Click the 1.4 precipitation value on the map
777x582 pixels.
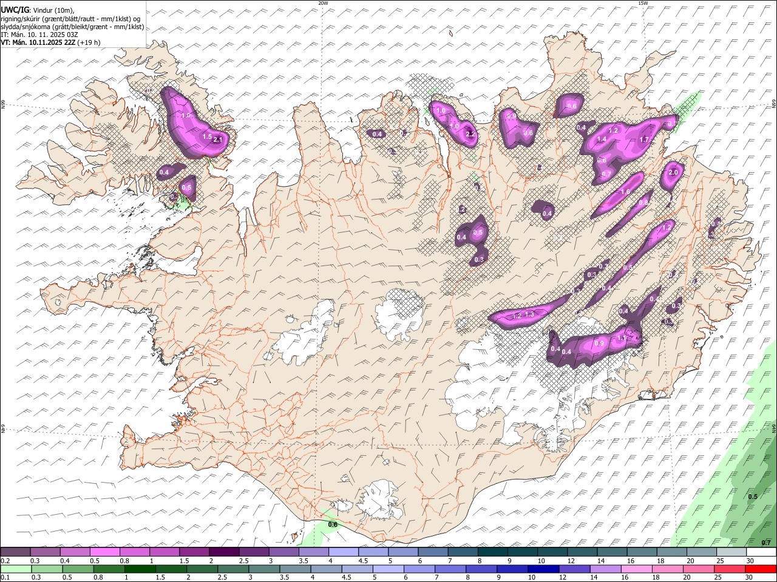[x=602, y=139]
